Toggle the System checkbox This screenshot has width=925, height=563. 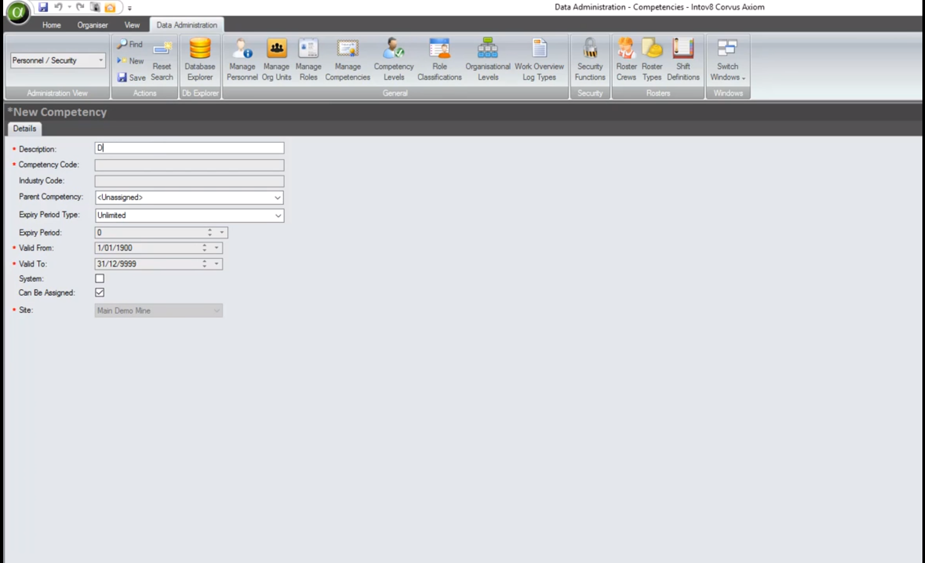tap(99, 279)
